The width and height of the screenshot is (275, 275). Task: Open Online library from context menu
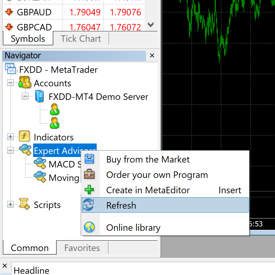(165, 227)
